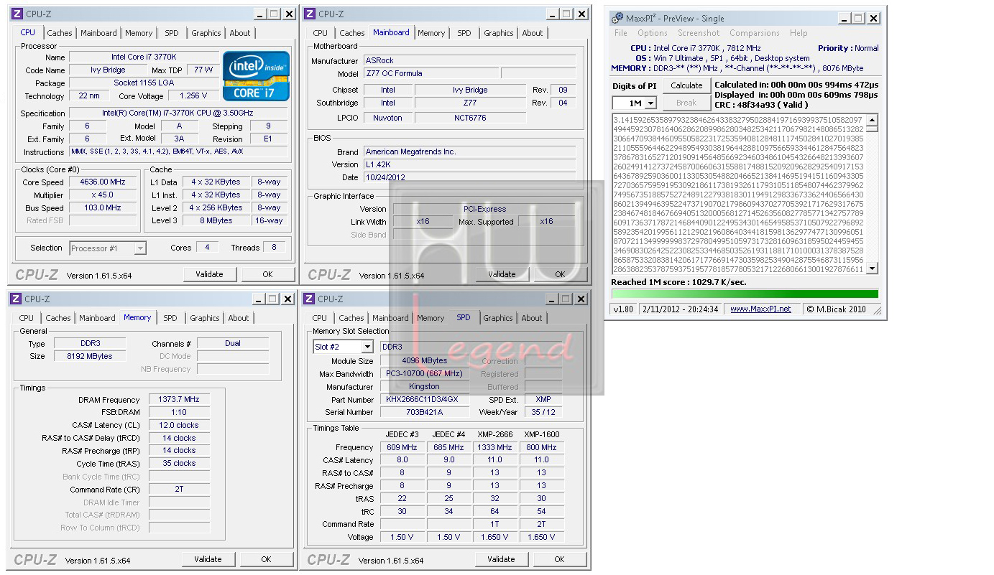Click the CPU-Z Z icon in the CPU tab window title bar
Viewport: 994px width, 575px height.
click(x=17, y=14)
